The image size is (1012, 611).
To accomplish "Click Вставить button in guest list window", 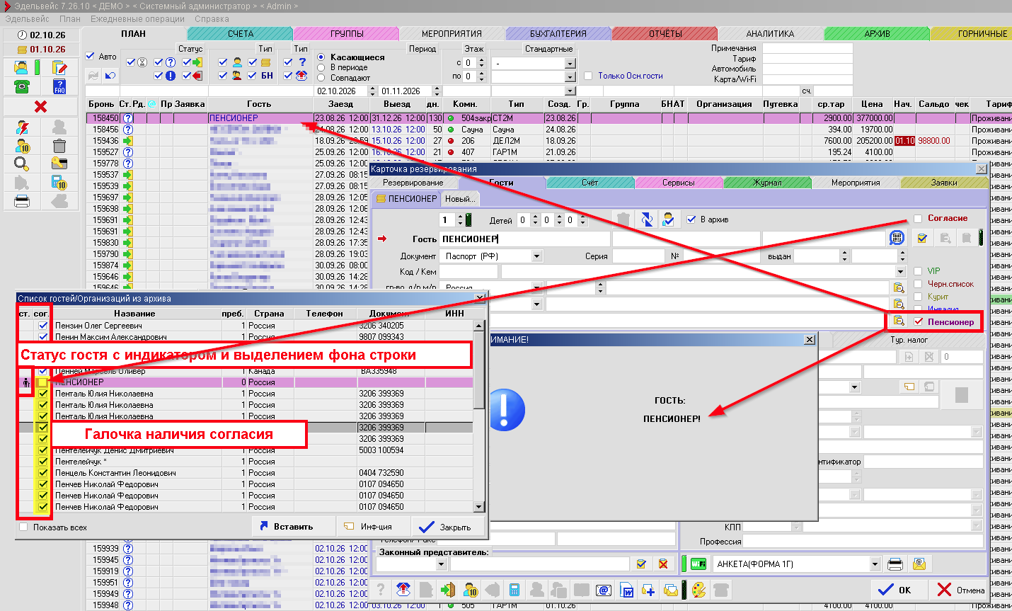I will point(293,527).
